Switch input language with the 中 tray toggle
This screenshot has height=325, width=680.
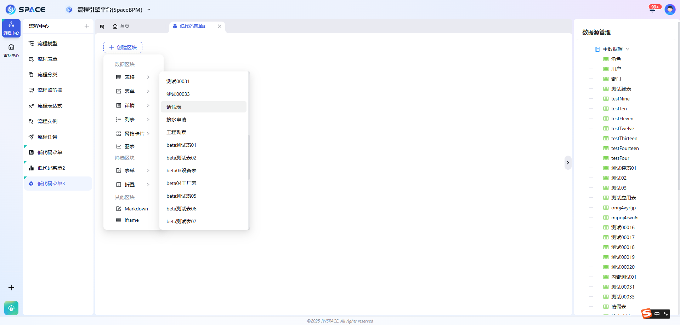(657, 314)
